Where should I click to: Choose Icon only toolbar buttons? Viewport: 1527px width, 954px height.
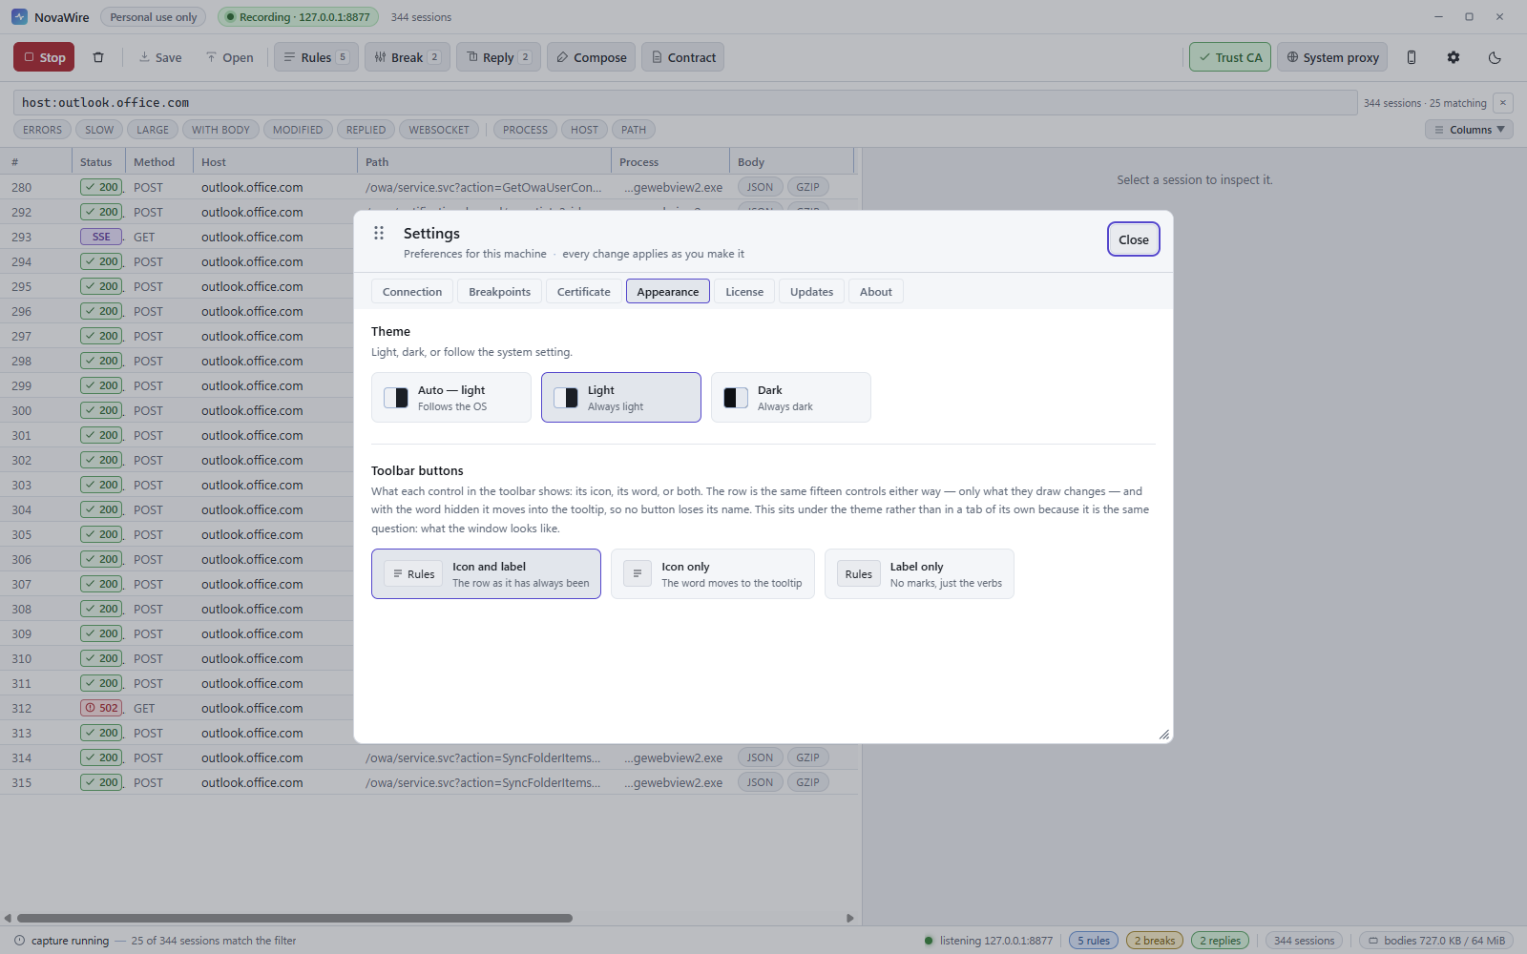point(713,574)
